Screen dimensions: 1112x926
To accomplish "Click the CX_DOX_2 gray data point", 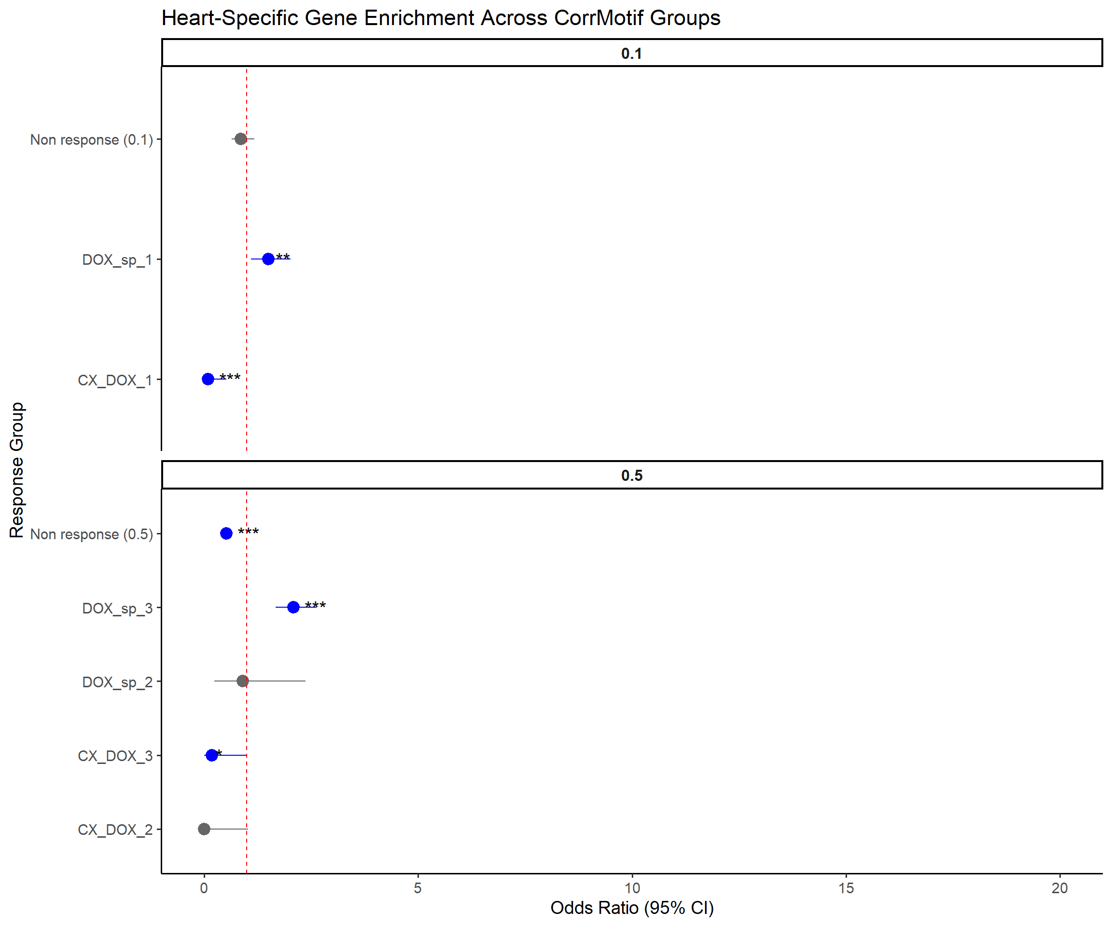I will click(204, 829).
